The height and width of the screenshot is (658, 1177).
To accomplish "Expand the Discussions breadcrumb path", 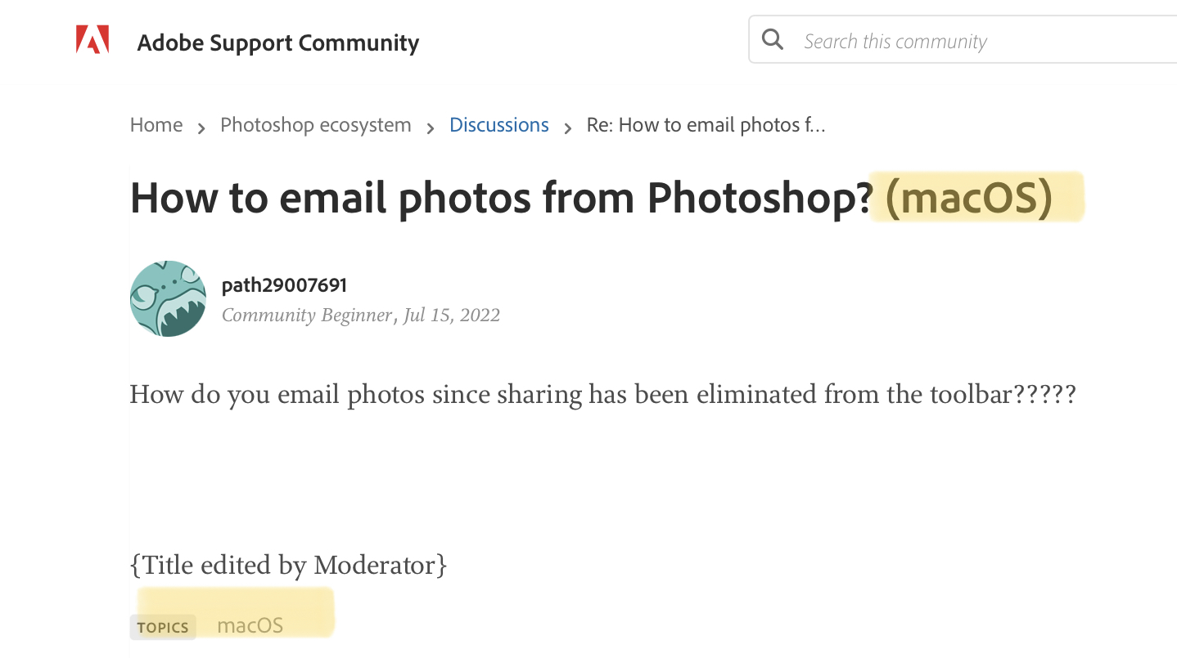I will pyautogui.click(x=498, y=124).
